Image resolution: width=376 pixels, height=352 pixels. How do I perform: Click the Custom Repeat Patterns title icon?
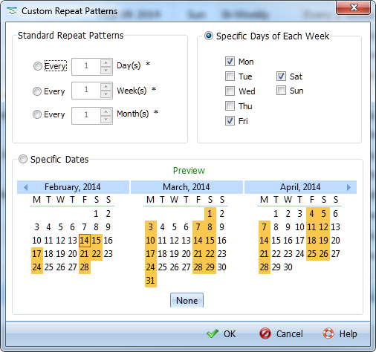click(x=12, y=11)
